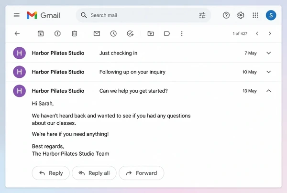Click 'The Harbor Pilates Studio Team' signature
The height and width of the screenshot is (193, 287).
(71, 153)
